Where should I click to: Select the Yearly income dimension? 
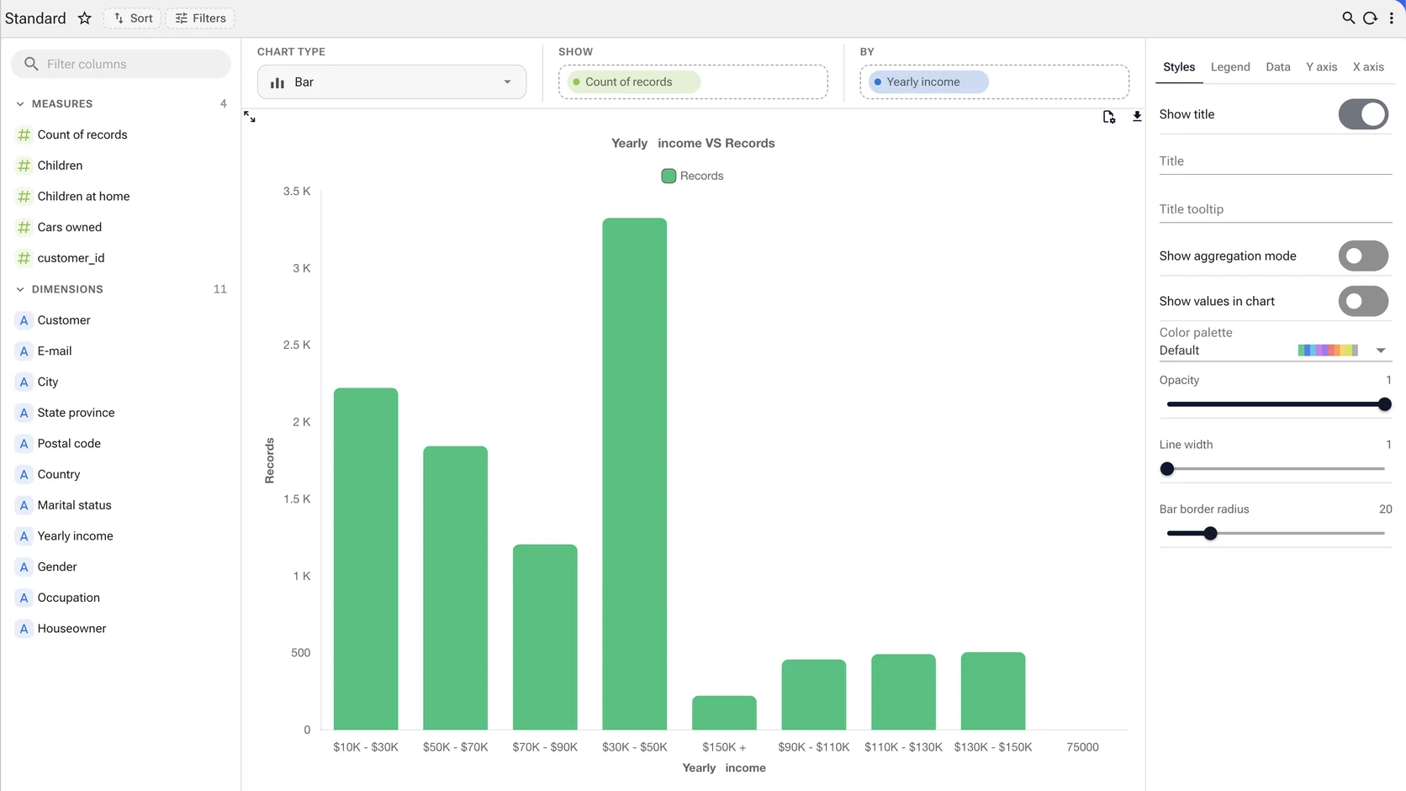coord(75,536)
